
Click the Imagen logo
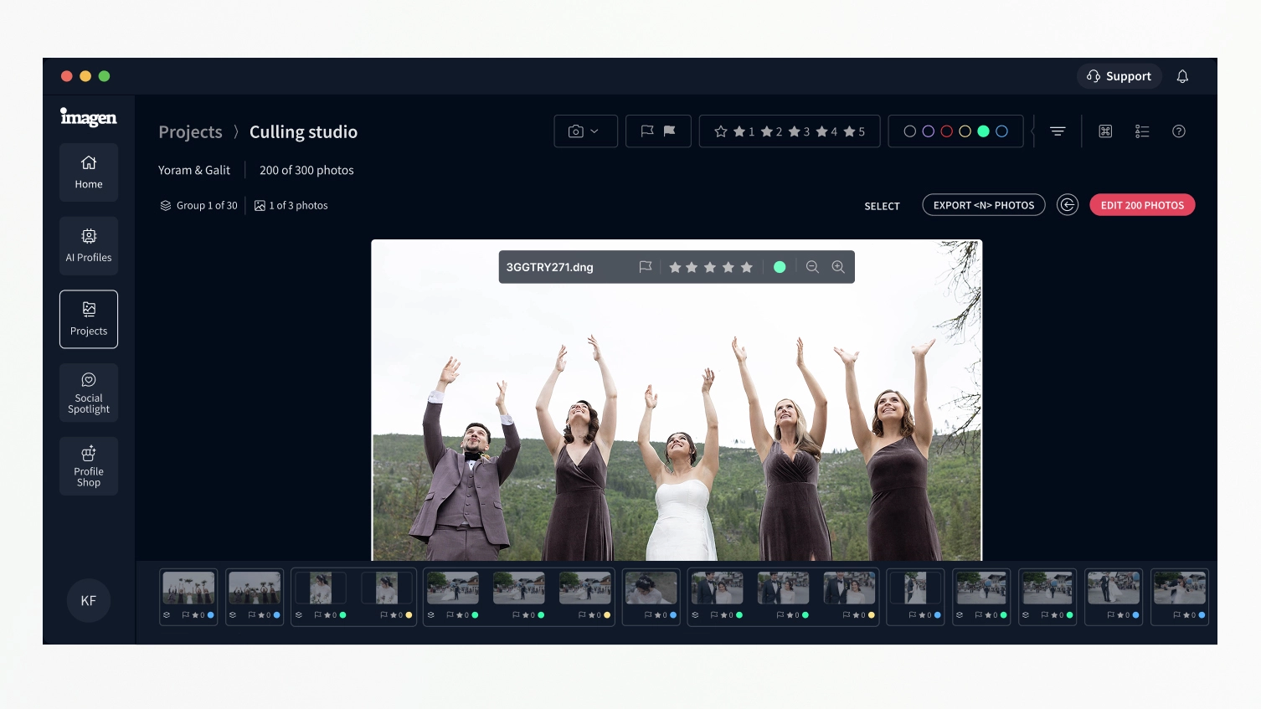[x=88, y=117]
